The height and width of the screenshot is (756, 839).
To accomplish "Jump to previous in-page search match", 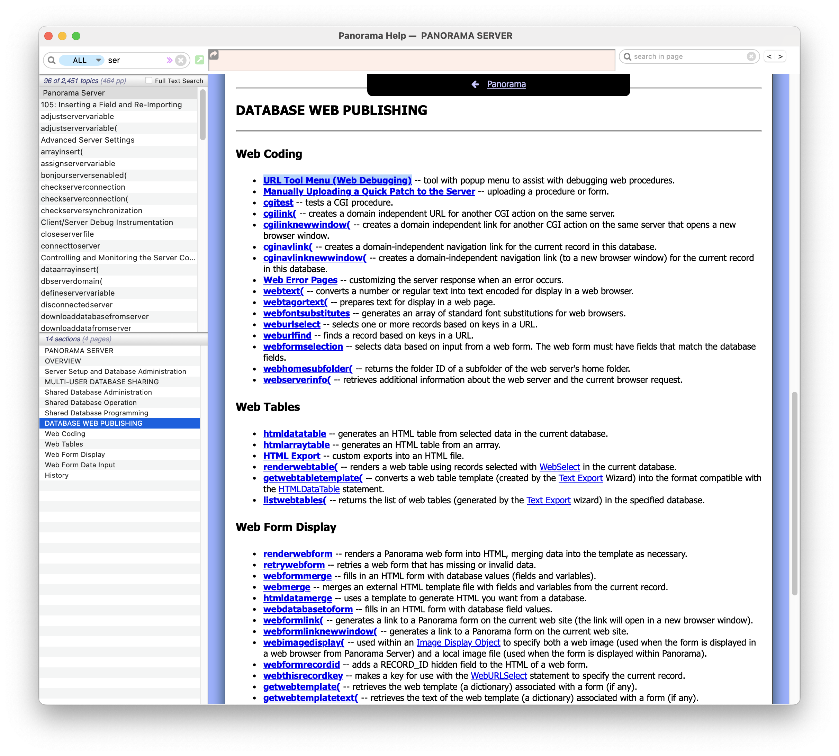I will click(x=769, y=56).
